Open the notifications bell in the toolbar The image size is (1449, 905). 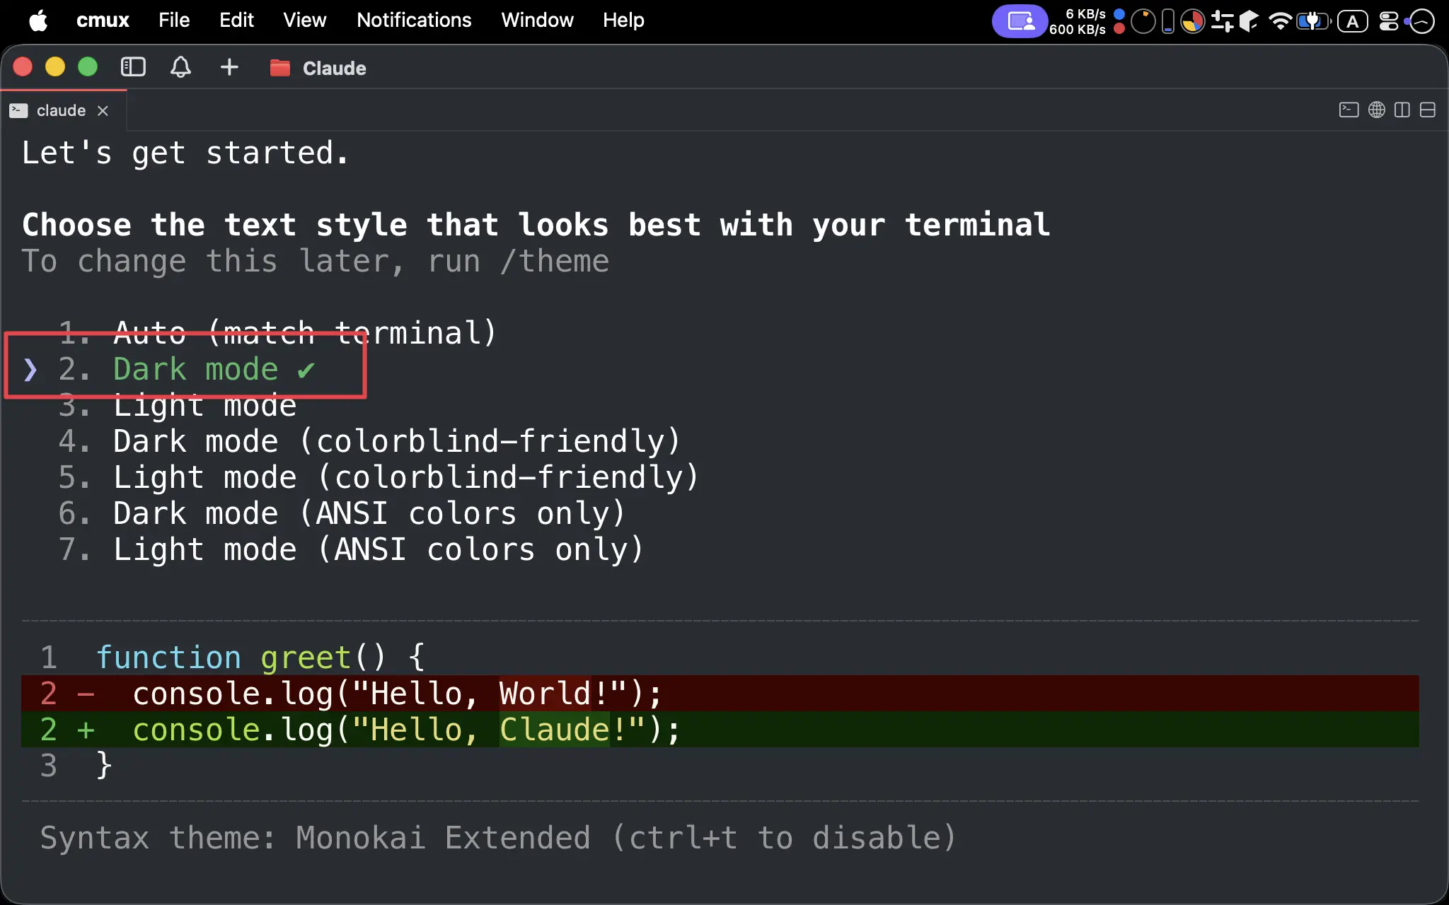180,67
